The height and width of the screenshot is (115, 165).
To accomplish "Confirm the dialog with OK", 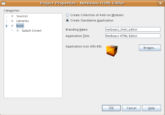I will tap(111, 108).
